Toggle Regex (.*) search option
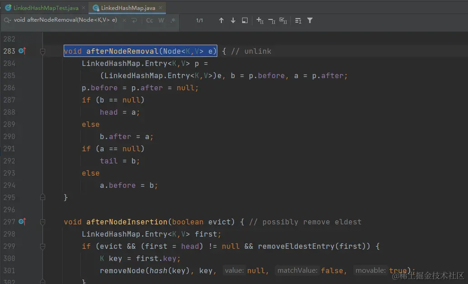 tap(173, 20)
